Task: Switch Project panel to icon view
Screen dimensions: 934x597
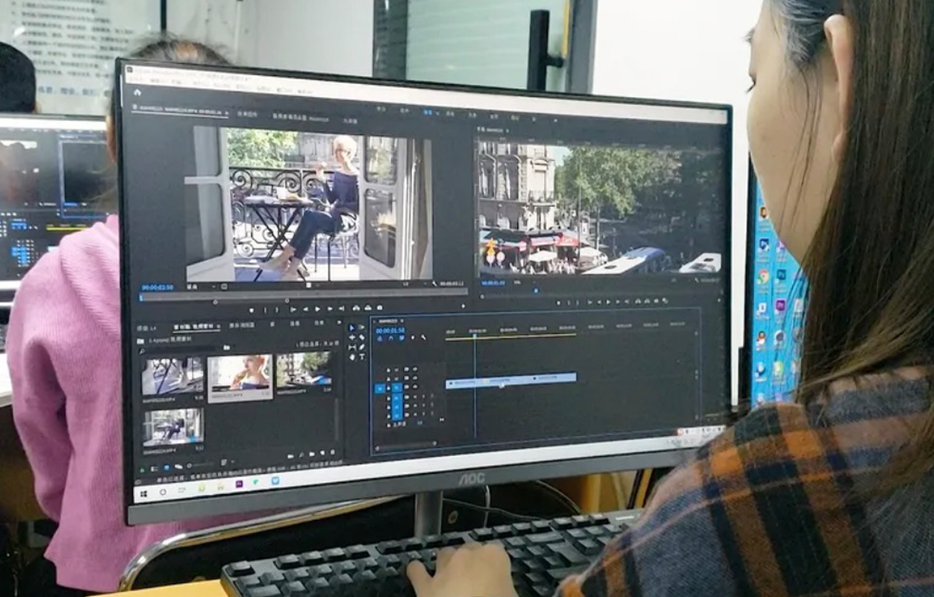Action: pos(167,468)
